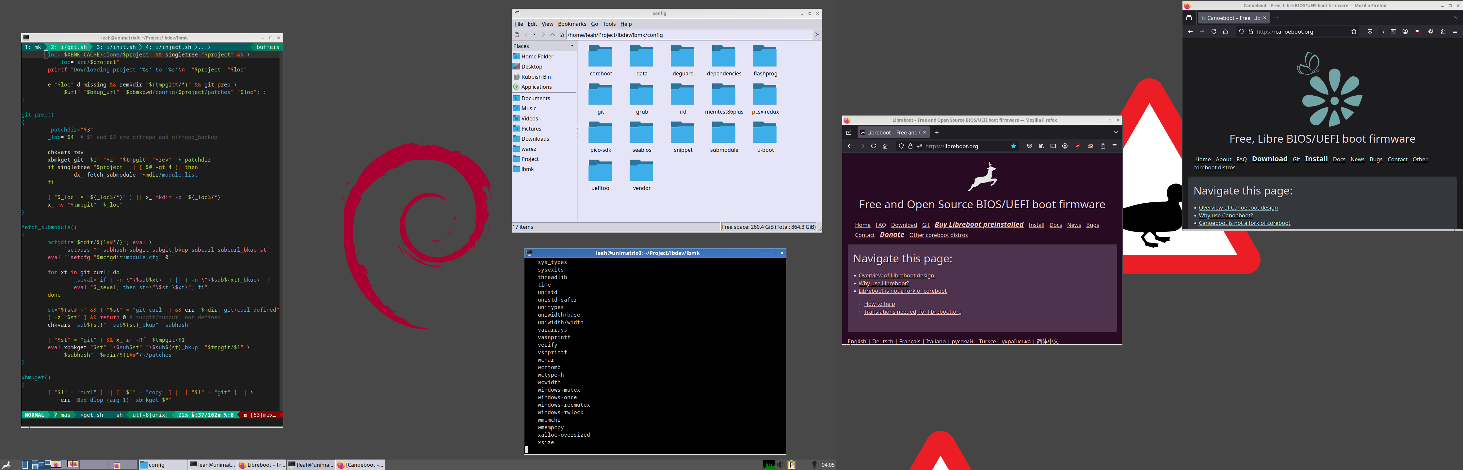Open Extensions puzzle icon in Libreboot Firefox window
This screenshot has height=470, width=1463.
pyautogui.click(x=1103, y=146)
